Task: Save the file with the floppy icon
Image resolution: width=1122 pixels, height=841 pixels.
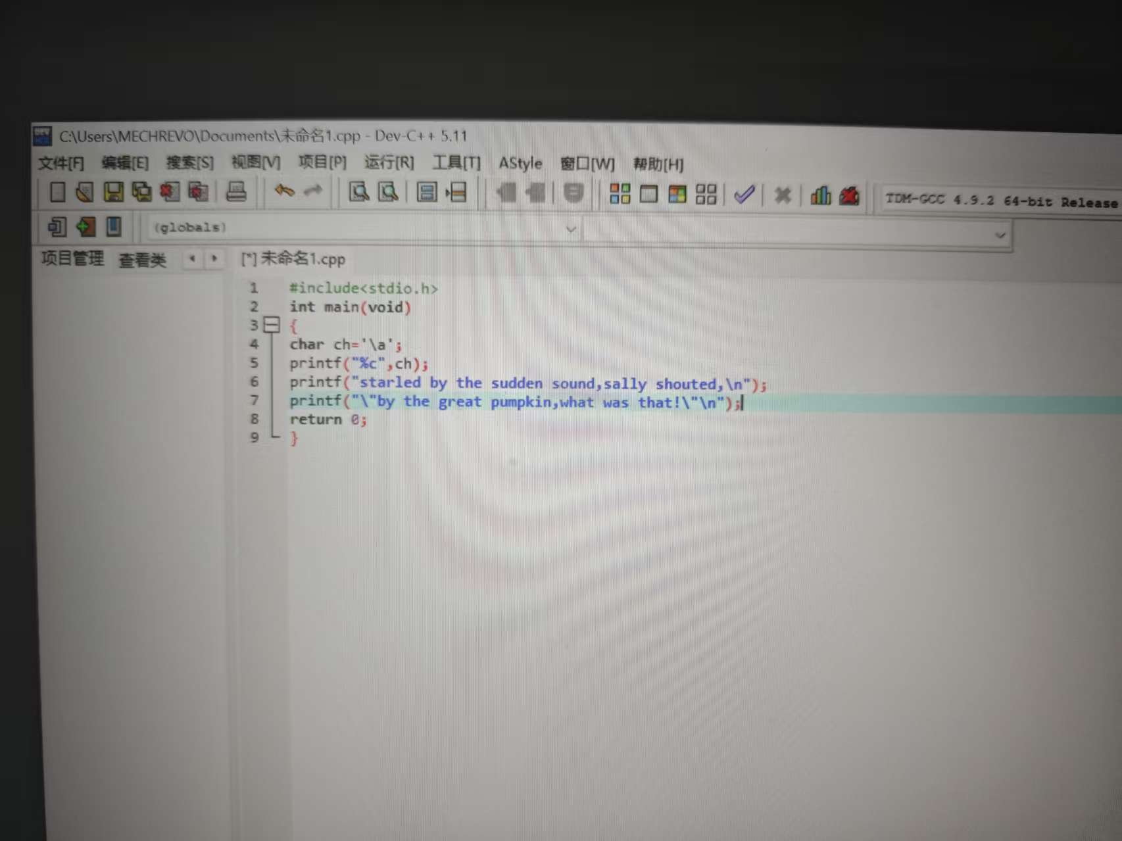Action: point(113,192)
